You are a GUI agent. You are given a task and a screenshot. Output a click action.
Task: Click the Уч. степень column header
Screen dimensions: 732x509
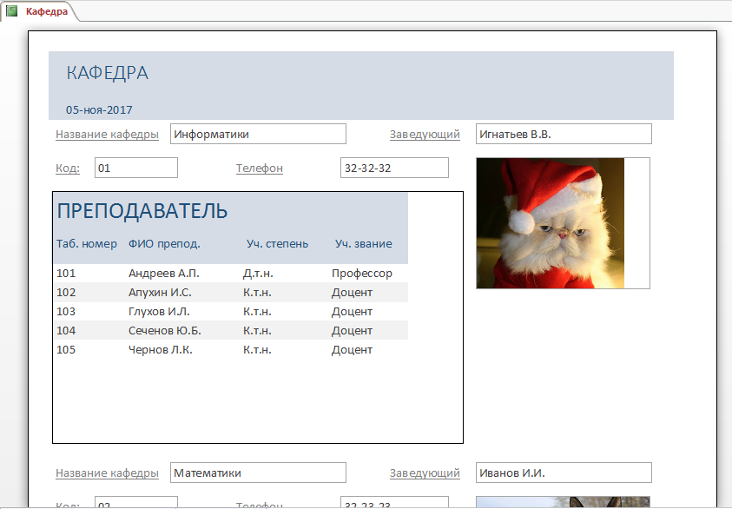[277, 244]
